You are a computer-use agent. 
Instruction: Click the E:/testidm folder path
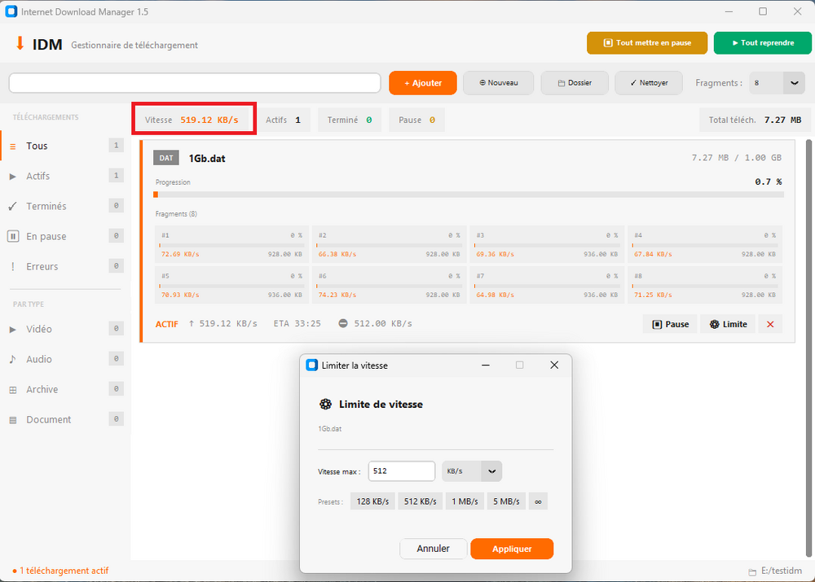[775, 571]
